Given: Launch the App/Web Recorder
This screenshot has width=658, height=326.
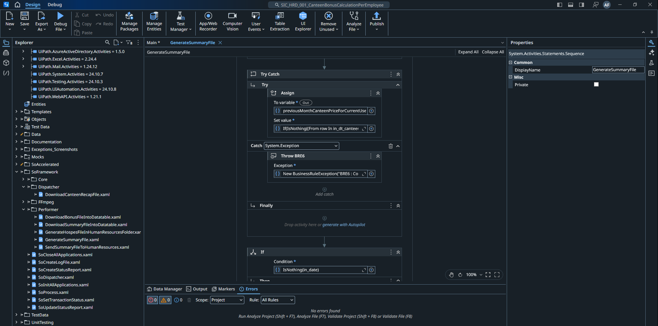Looking at the screenshot, I should 208,22.
